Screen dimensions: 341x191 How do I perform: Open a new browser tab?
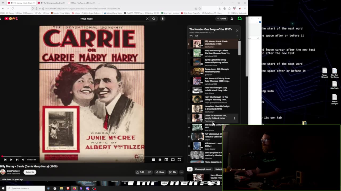(99, 3)
